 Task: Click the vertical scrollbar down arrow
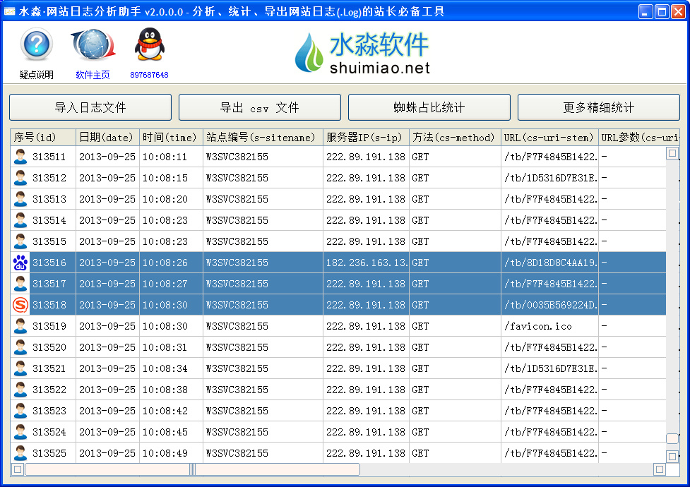point(672,457)
